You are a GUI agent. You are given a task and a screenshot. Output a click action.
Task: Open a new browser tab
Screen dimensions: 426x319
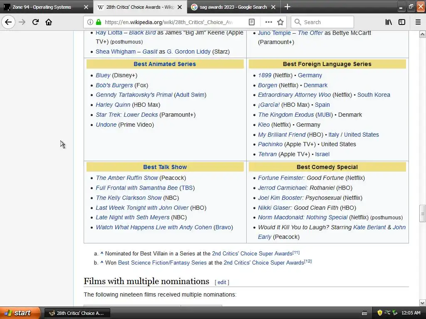point(287,7)
